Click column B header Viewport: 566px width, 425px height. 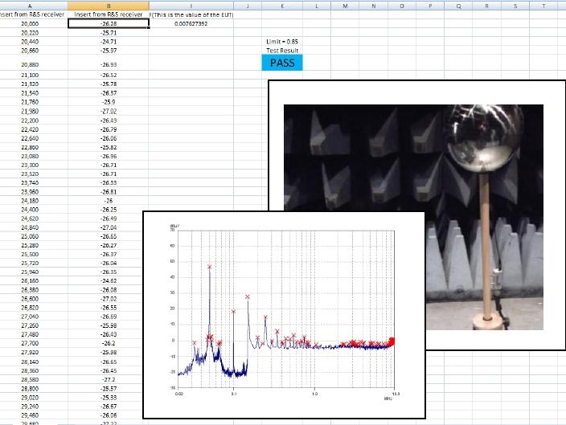(x=109, y=5)
